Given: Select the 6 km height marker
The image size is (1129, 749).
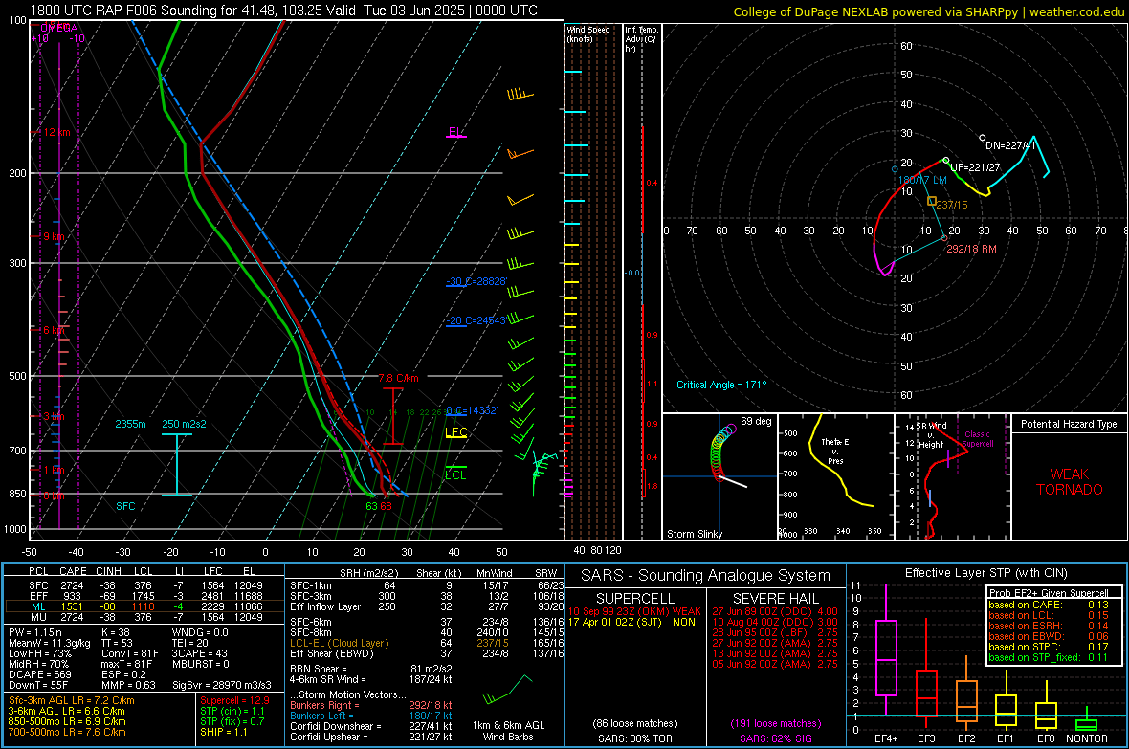Looking at the screenshot, I should [54, 330].
